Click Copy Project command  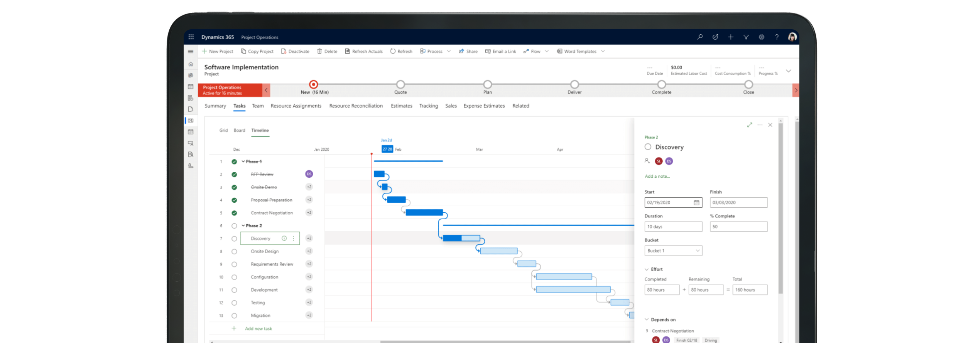coord(257,51)
